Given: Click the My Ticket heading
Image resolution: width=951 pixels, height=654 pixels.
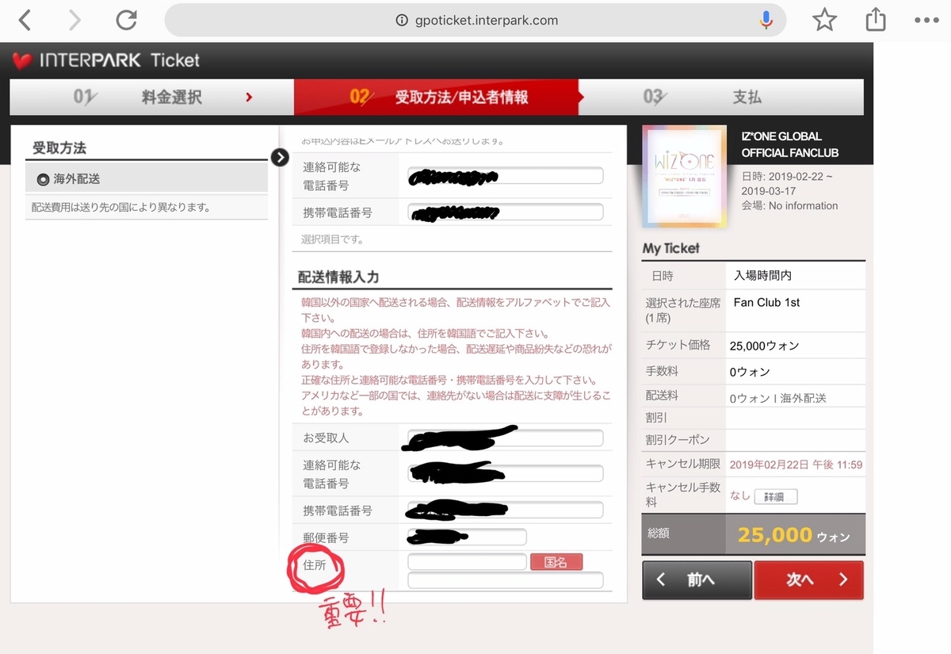Looking at the screenshot, I should point(671,248).
